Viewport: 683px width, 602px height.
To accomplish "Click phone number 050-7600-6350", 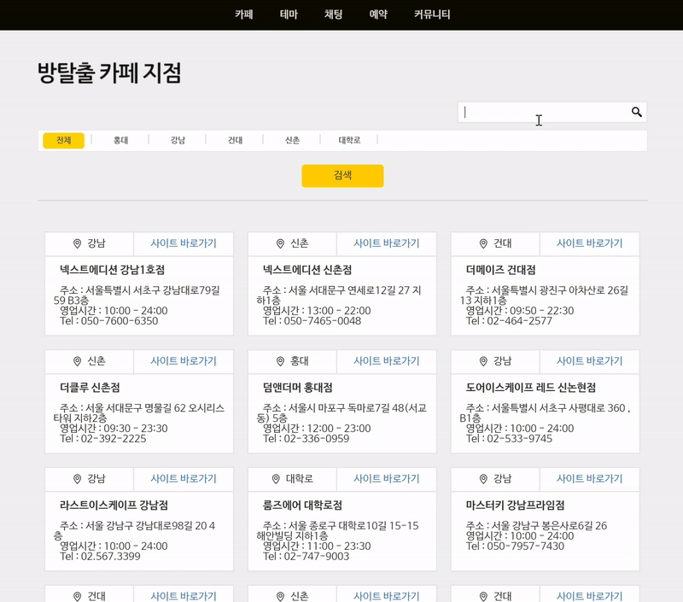I will click(120, 321).
